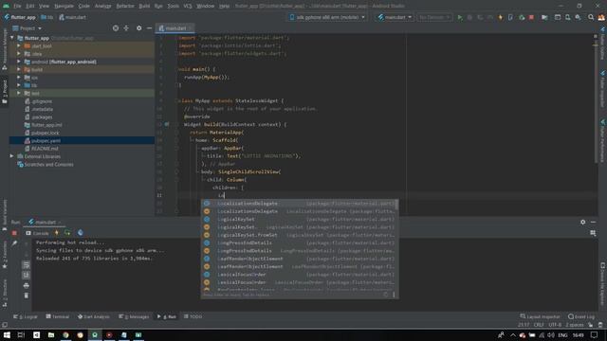The image size is (607, 341).
Task: Hide the Run panel with minus icon
Action: coord(594,222)
